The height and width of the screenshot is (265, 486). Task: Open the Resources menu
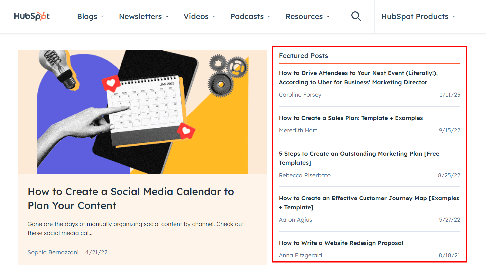[307, 16]
